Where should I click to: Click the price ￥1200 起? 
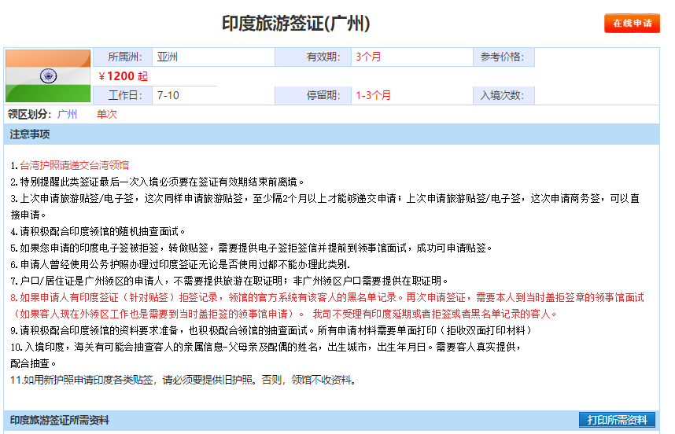123,76
